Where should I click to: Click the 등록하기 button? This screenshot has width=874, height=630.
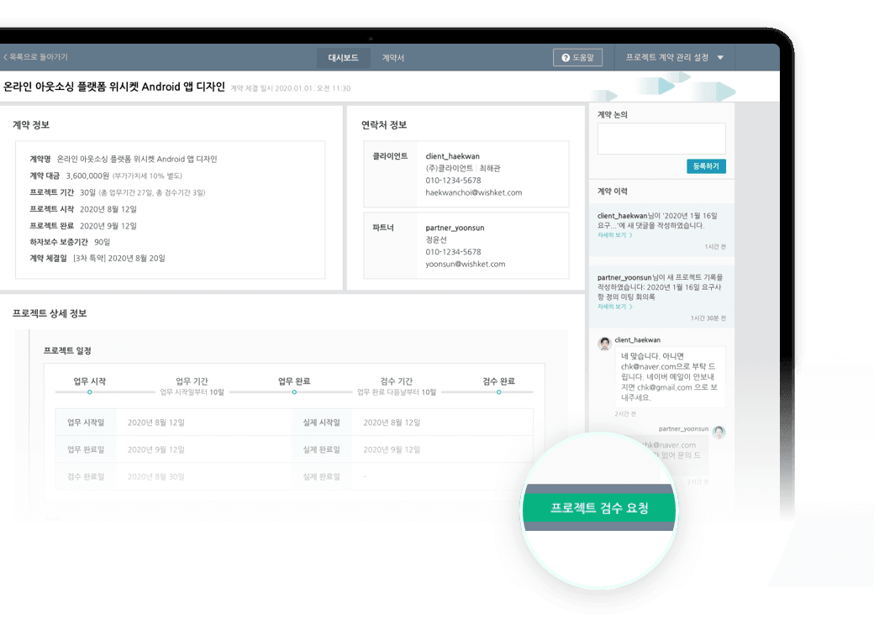706,166
